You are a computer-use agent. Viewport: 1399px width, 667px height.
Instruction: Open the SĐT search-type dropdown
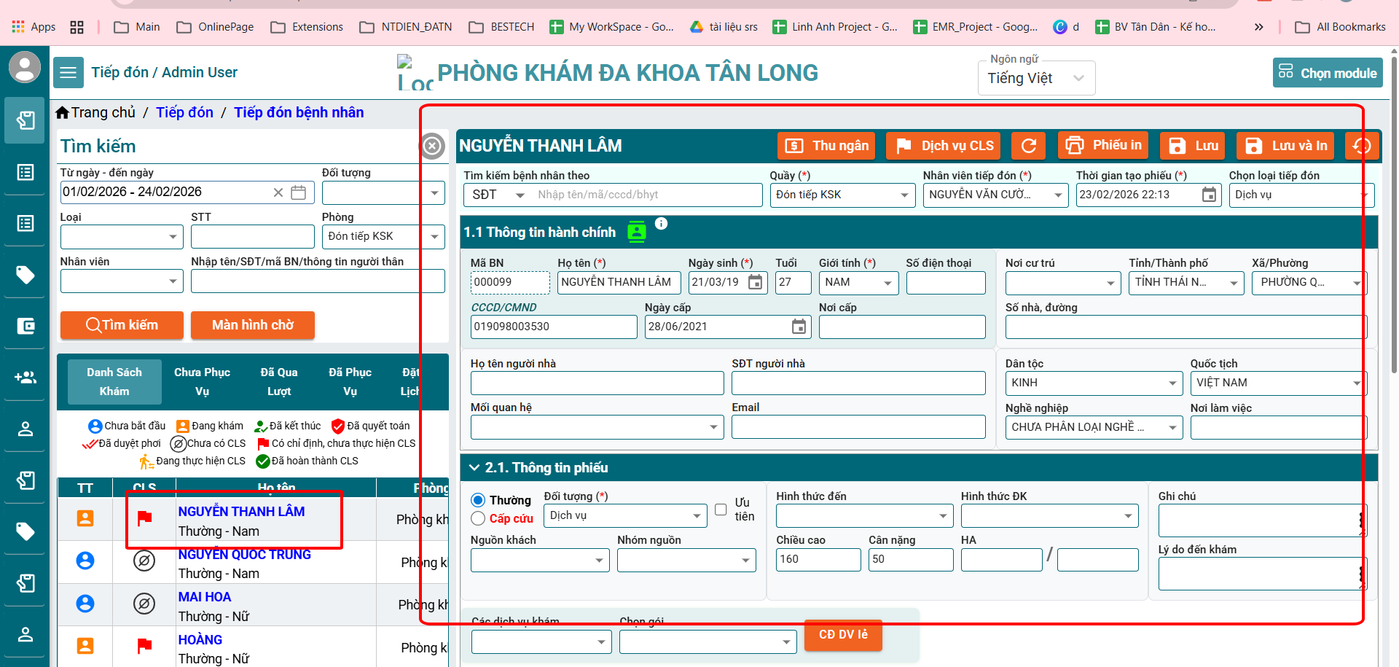pyautogui.click(x=498, y=195)
